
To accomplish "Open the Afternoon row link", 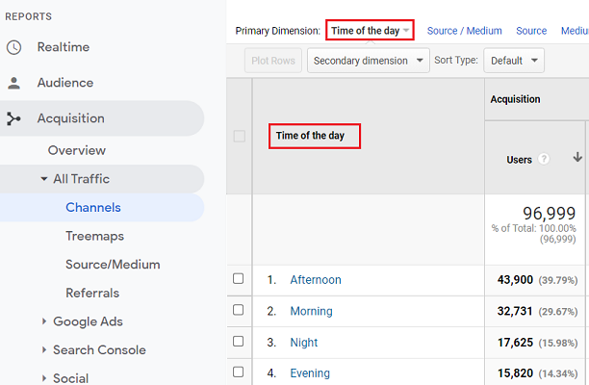I will (316, 280).
